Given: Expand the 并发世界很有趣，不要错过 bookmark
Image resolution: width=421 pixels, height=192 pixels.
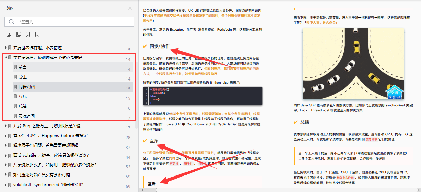Looking at the screenshot, I should [6, 48].
